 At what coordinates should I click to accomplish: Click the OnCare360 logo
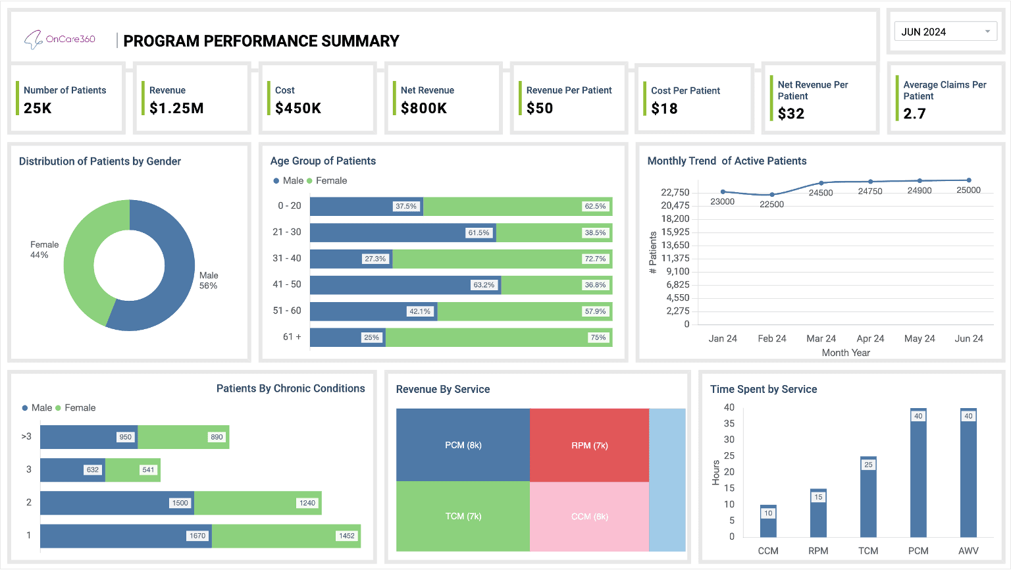[x=60, y=39]
